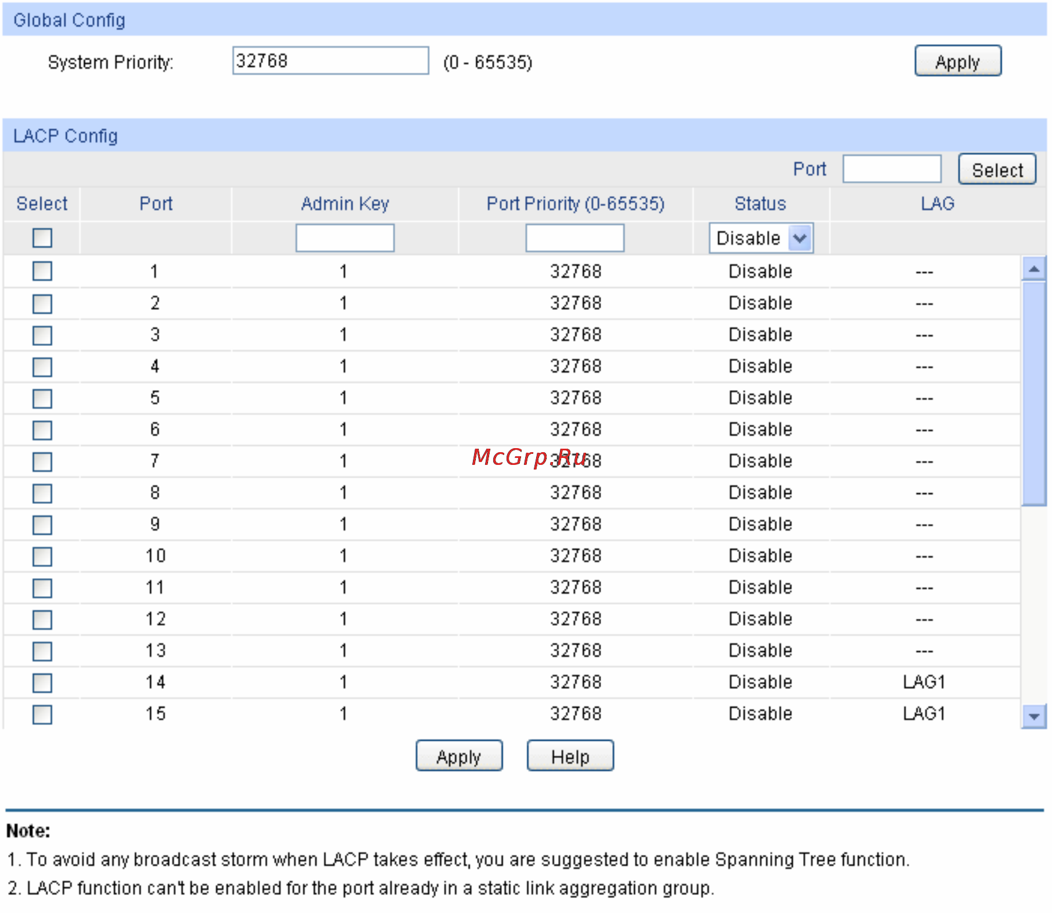Viewport: 1052px width, 913px height.
Task: Click scroll up arrow of port table
Action: 1033,269
